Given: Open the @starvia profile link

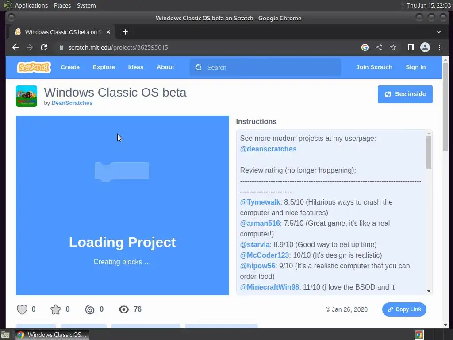Looking at the screenshot, I should (x=255, y=244).
